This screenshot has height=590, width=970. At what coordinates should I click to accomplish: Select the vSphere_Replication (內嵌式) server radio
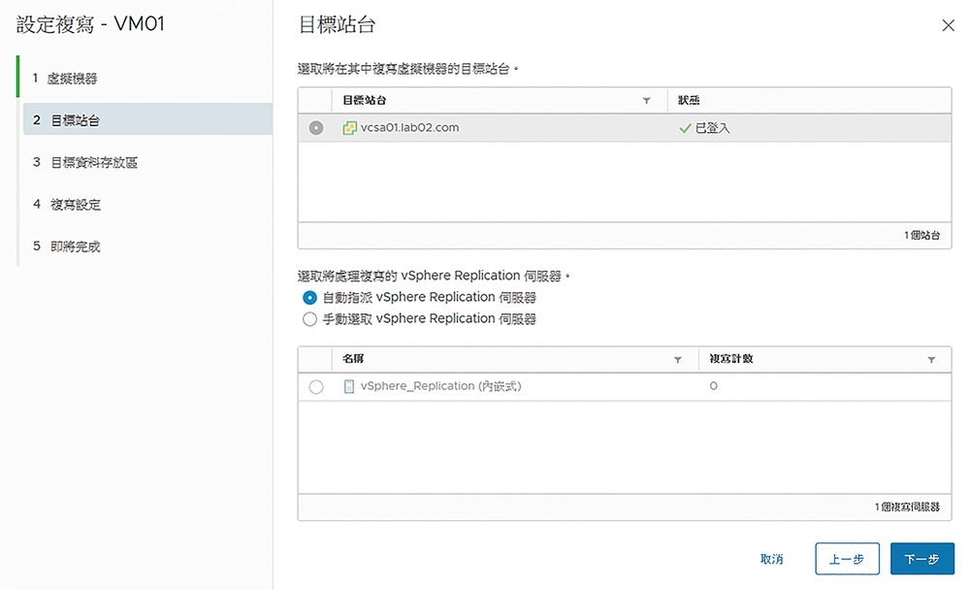click(x=316, y=387)
